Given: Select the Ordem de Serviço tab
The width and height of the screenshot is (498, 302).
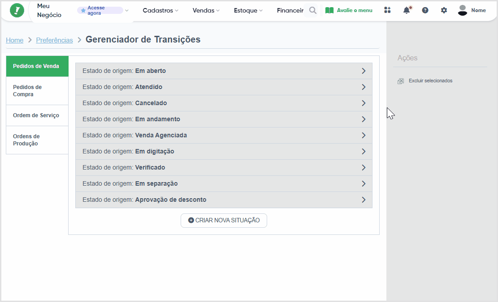Looking at the screenshot, I should pos(37,115).
